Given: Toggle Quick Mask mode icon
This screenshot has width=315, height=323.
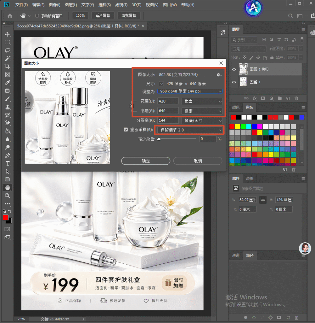Looking at the screenshot, I should pos(8,229).
